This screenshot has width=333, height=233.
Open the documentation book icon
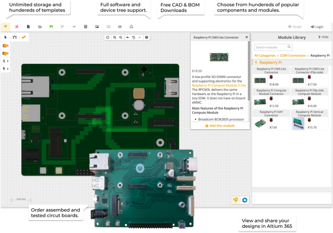click(x=108, y=26)
